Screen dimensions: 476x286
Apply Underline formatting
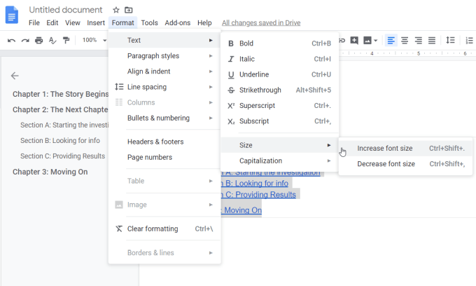tap(279, 74)
